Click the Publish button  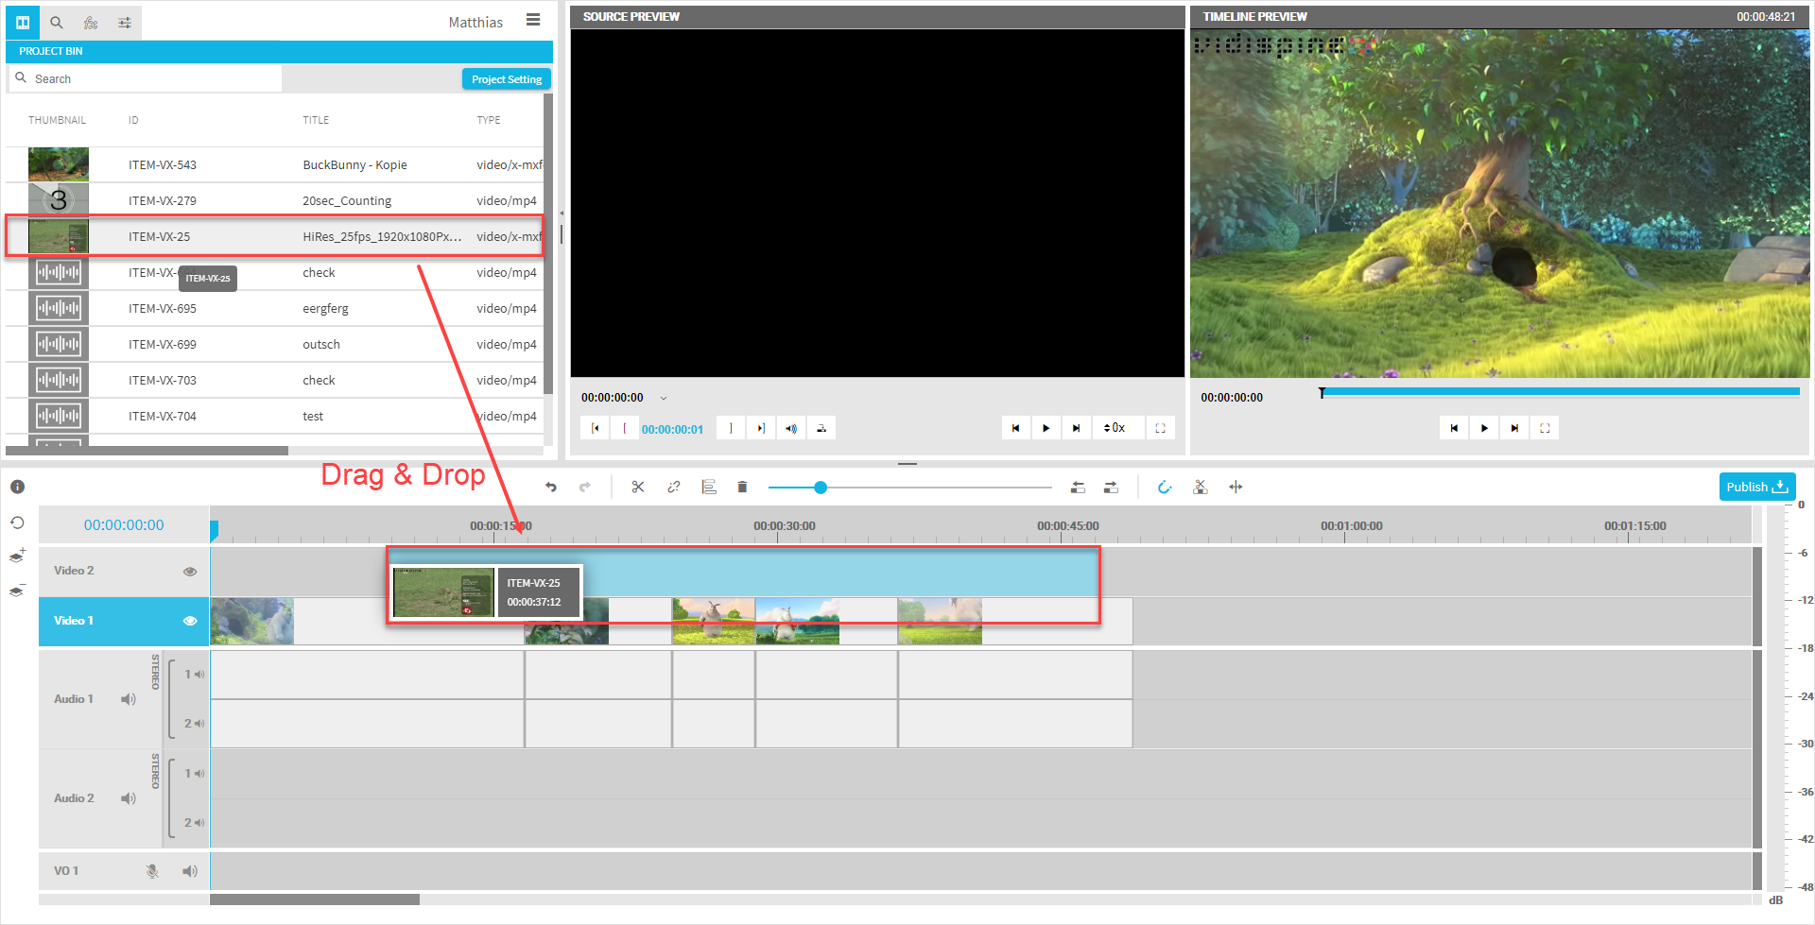point(1755,488)
